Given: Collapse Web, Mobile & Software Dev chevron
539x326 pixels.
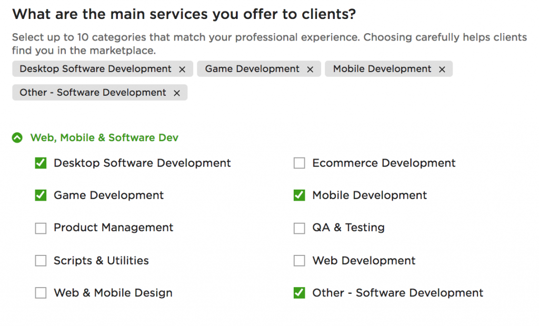Looking at the screenshot, I should [17, 138].
